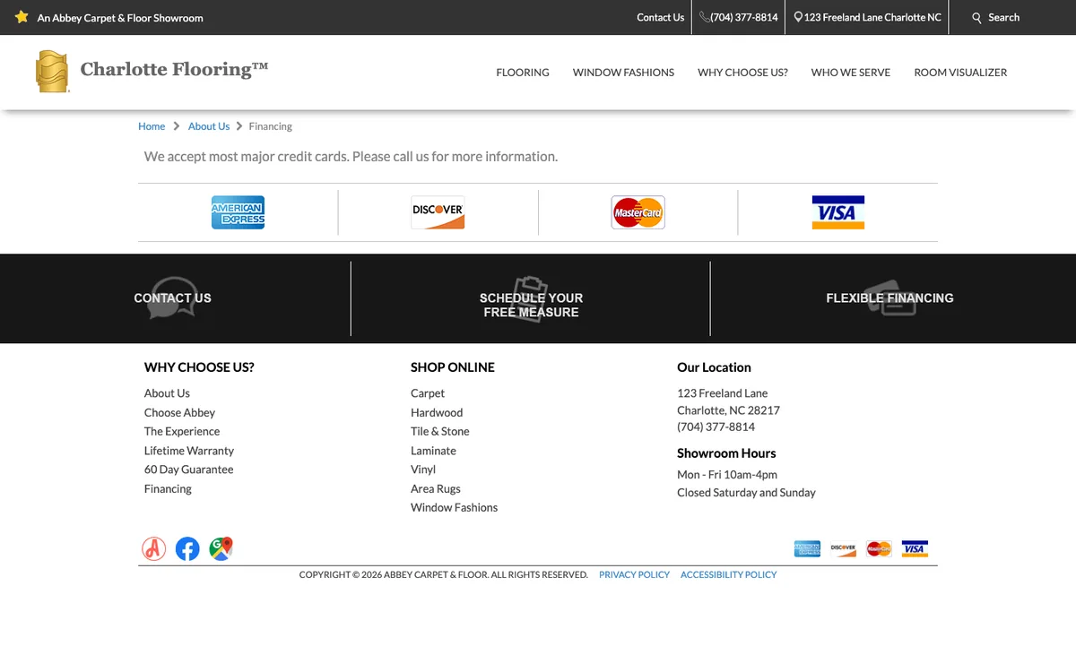1076x672 pixels.
Task: Open the Facebook page icon
Action: [x=187, y=548]
